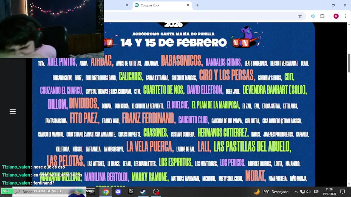Click the CALIGARIS artist name
351x197 pixels.
[131, 76]
